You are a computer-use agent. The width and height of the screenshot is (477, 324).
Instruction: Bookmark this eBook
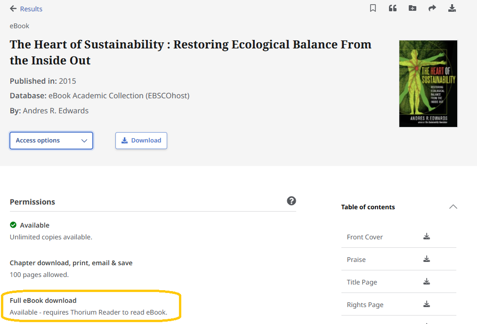pos(372,8)
